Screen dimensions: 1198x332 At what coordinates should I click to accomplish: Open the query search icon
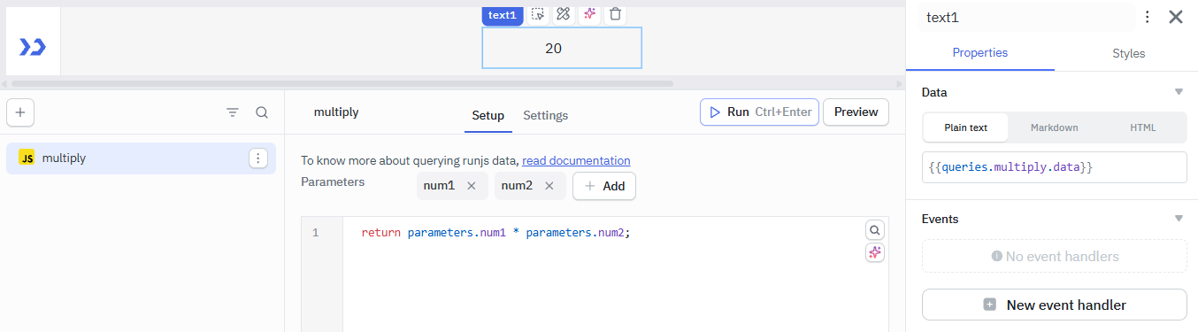coord(262,112)
